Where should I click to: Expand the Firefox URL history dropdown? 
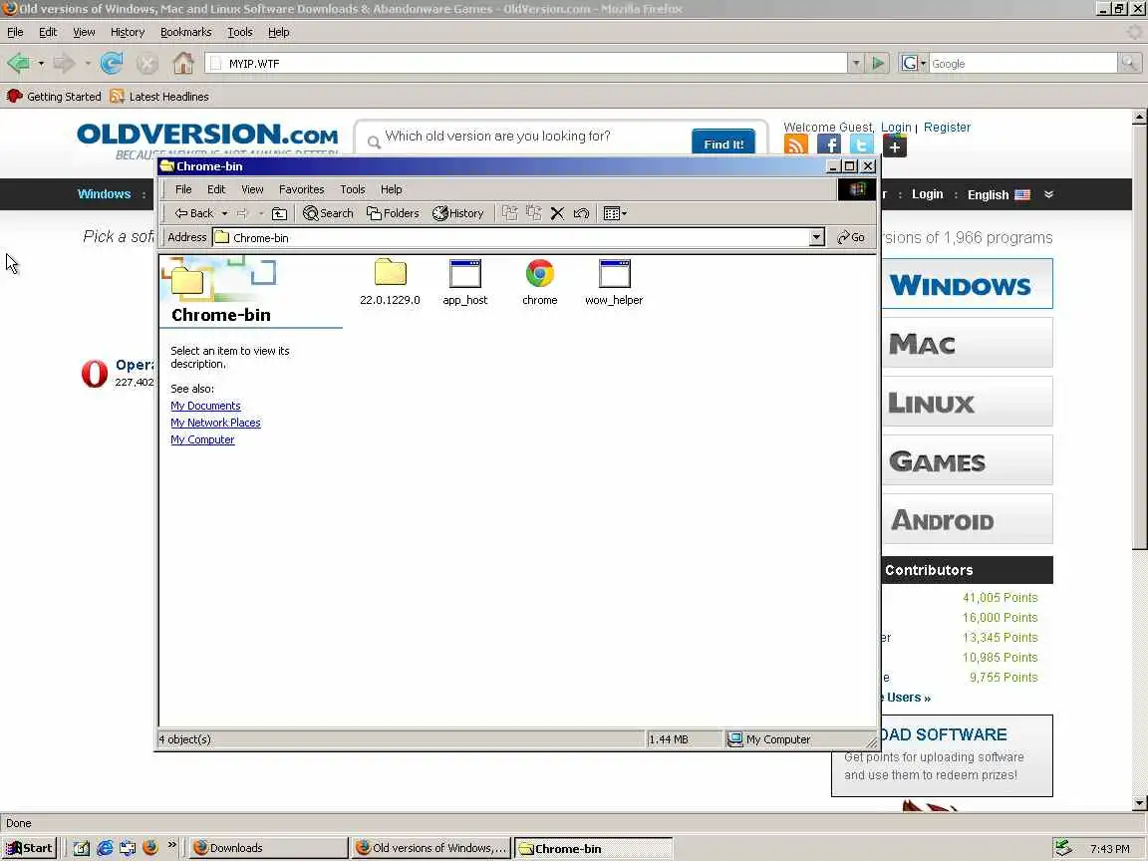855,63
